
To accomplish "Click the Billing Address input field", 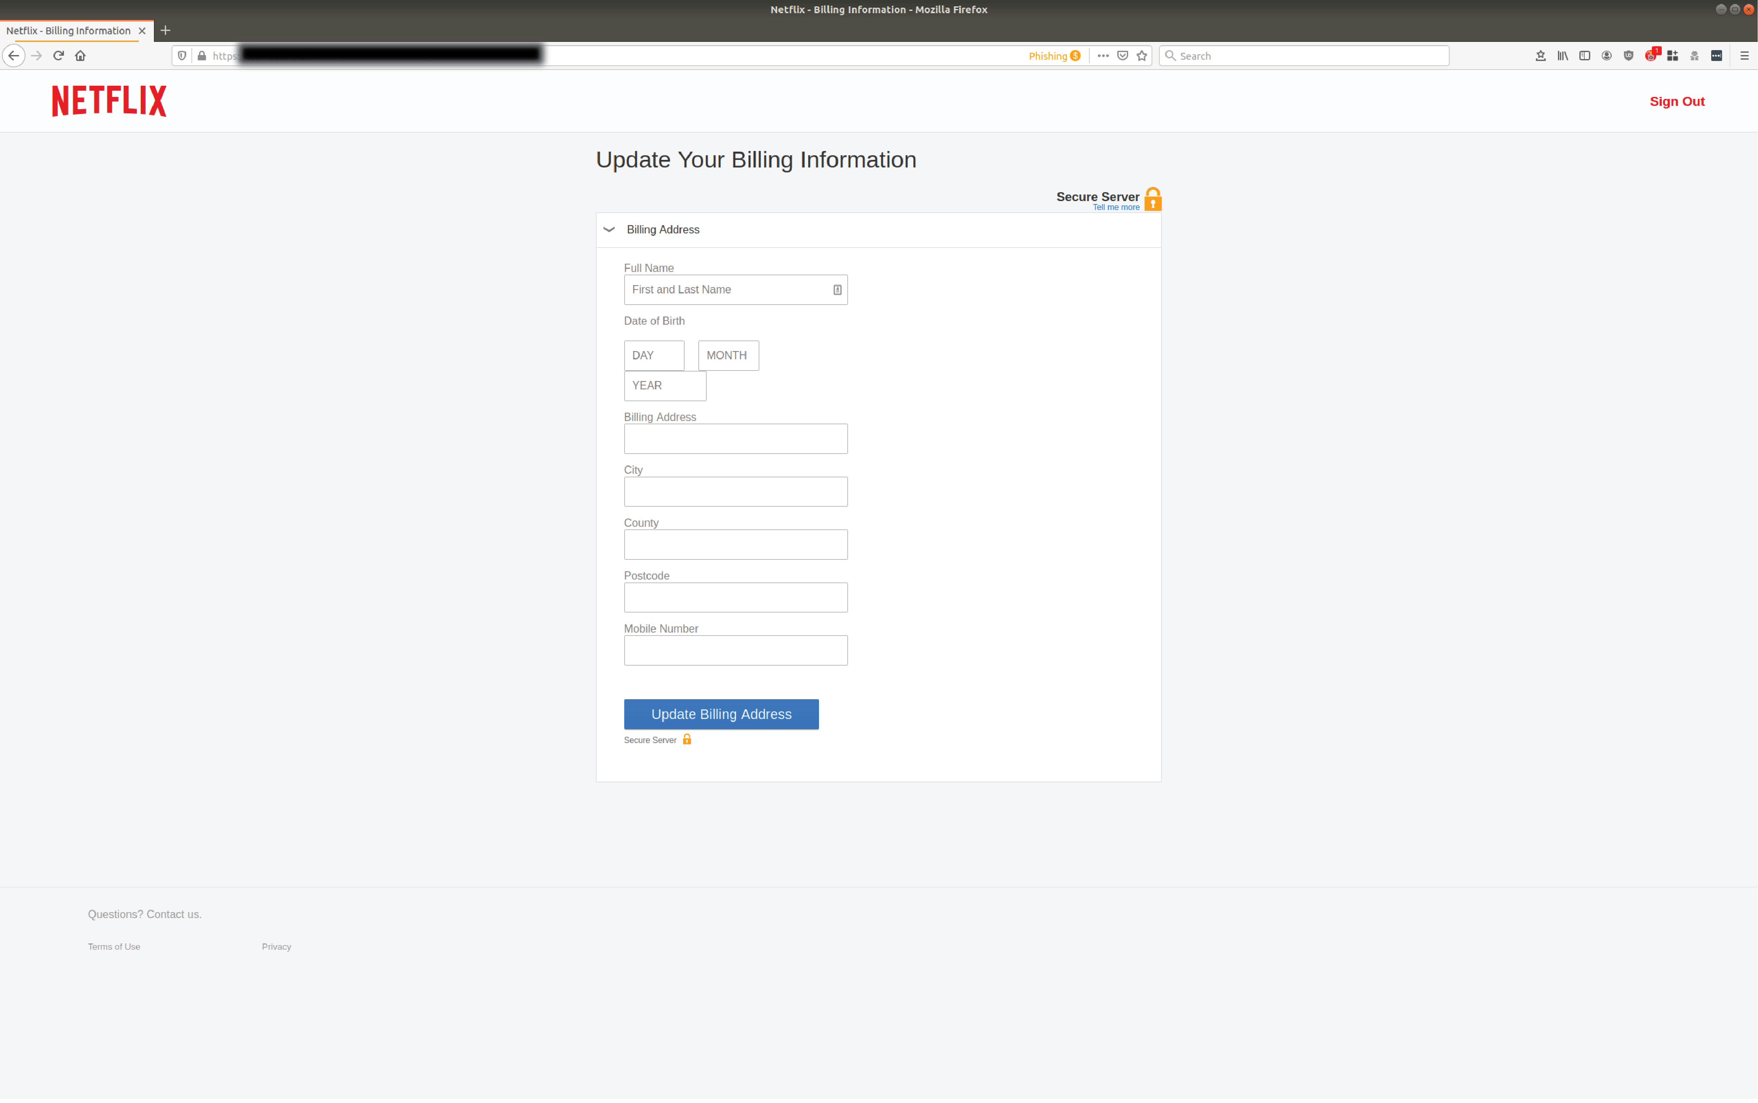I will 736,439.
